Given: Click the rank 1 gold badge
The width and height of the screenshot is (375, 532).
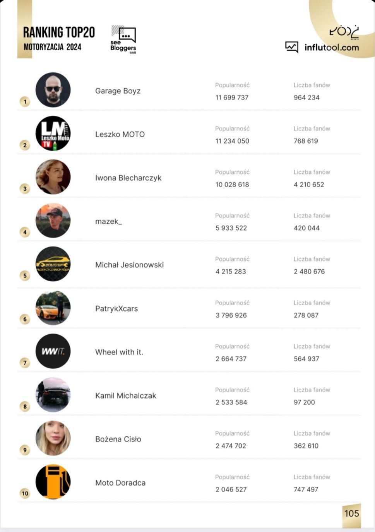Looking at the screenshot, I should click(x=25, y=102).
